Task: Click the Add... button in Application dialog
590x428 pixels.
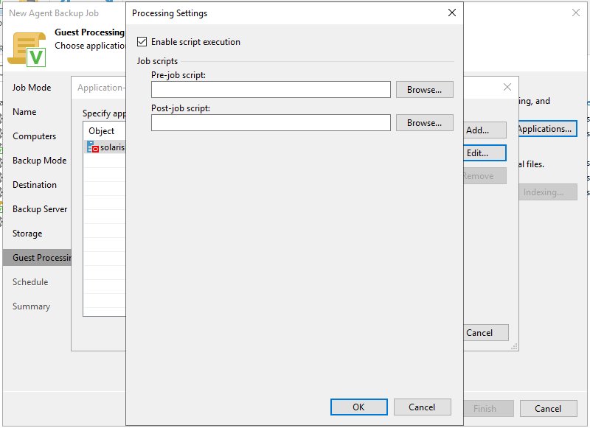Action: [485, 130]
